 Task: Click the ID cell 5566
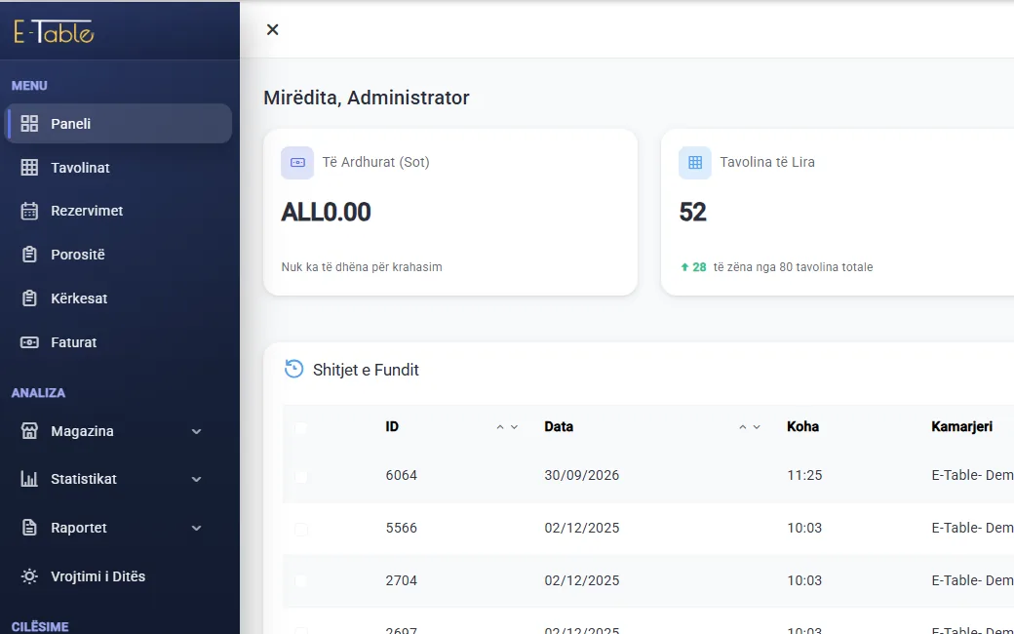click(x=401, y=528)
